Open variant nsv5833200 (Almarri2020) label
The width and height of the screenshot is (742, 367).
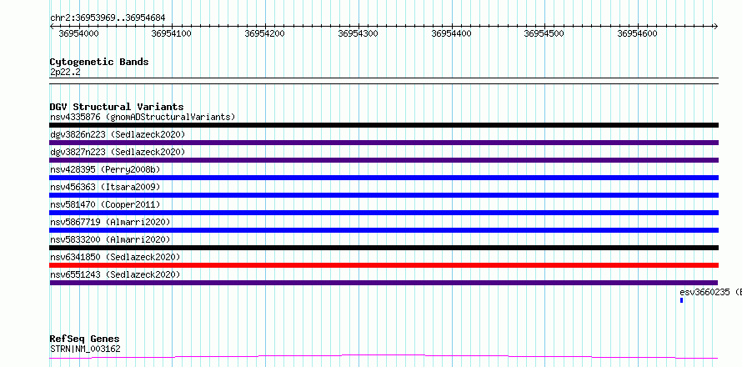(x=110, y=239)
